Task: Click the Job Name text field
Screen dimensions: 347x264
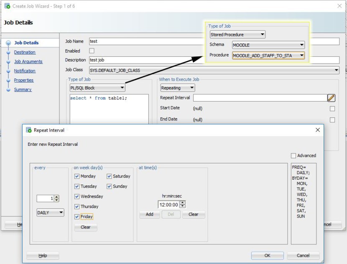Action: pyautogui.click(x=146, y=41)
